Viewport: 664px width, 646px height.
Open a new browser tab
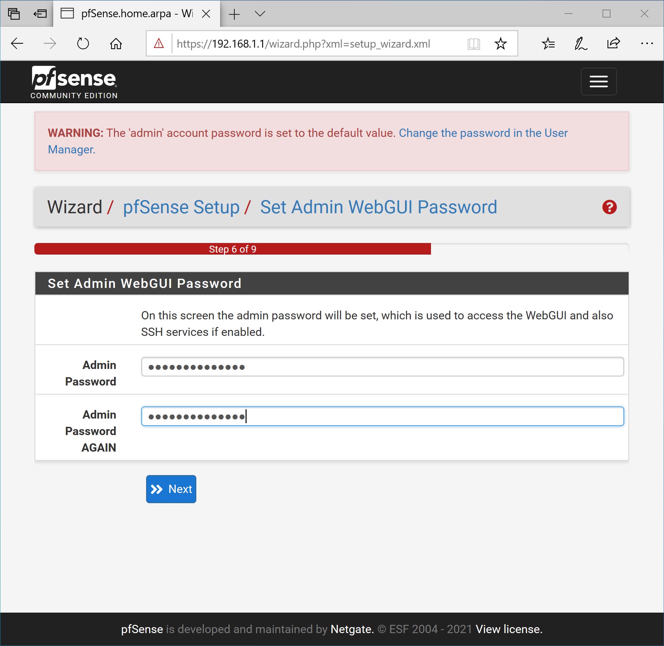[x=234, y=14]
